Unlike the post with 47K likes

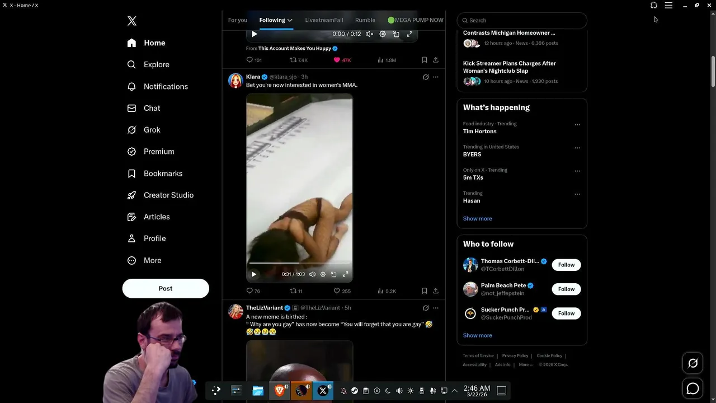[x=342, y=60]
